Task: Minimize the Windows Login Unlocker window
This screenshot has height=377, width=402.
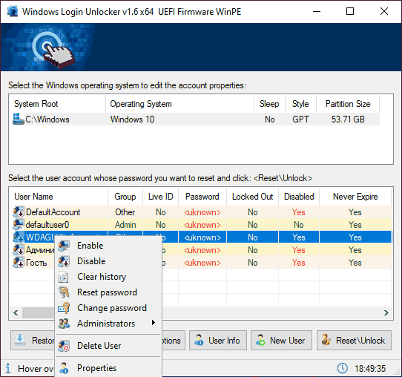Action: pos(317,12)
